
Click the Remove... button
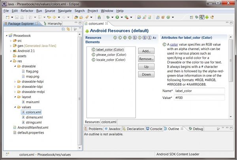146,59
